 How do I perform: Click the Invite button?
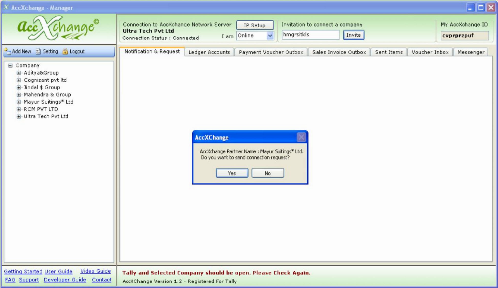click(x=353, y=35)
